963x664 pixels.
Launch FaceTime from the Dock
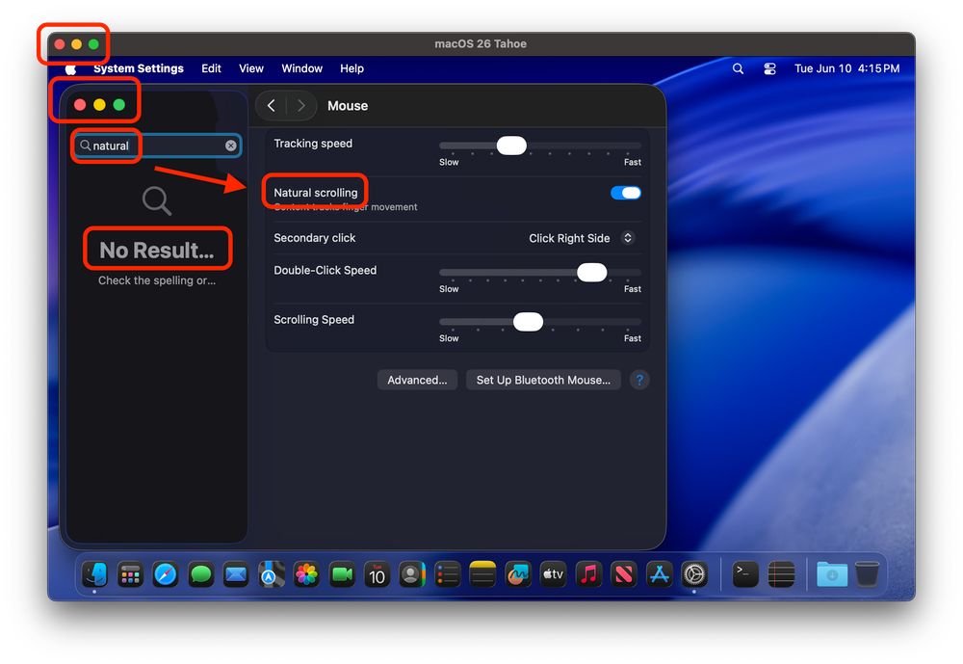click(x=342, y=574)
